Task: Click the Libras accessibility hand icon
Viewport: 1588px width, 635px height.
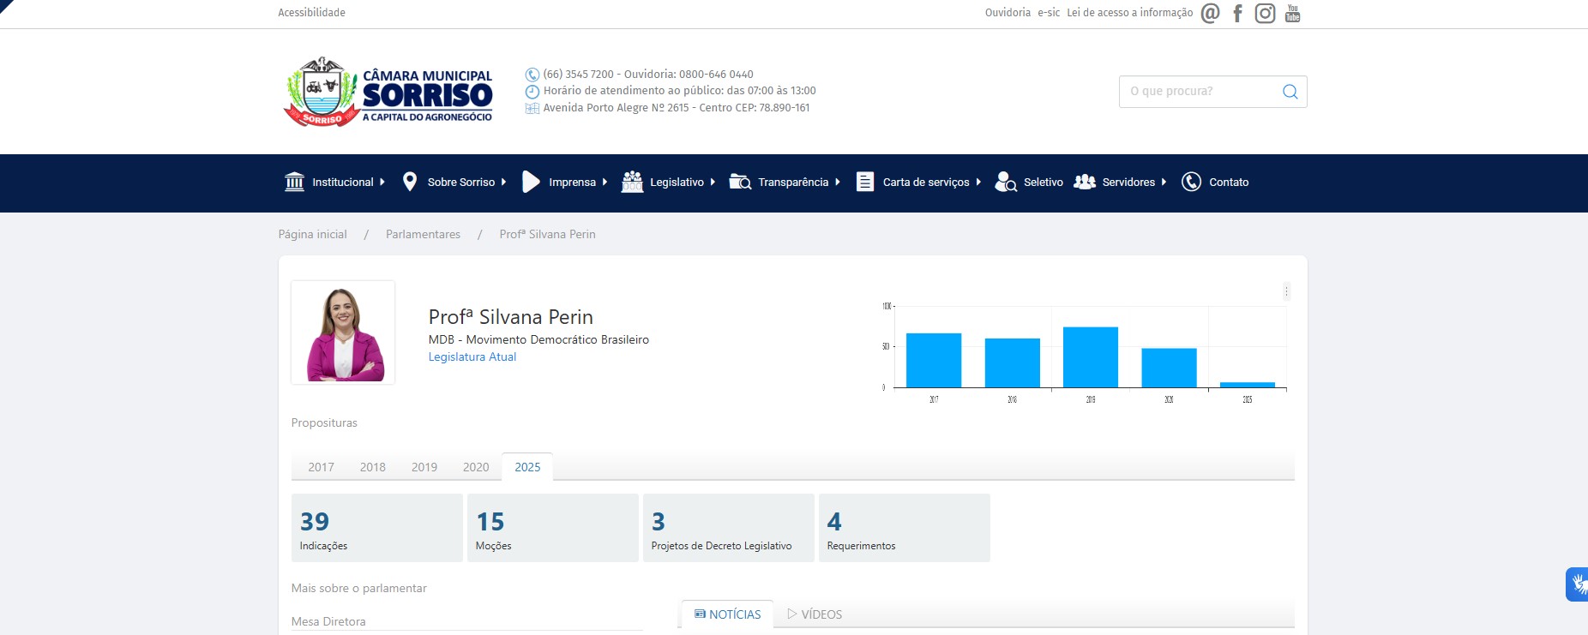Action: pyautogui.click(x=1578, y=584)
